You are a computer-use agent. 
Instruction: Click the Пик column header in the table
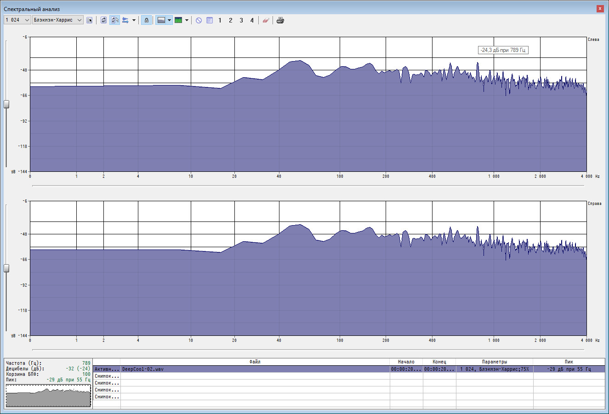569,362
